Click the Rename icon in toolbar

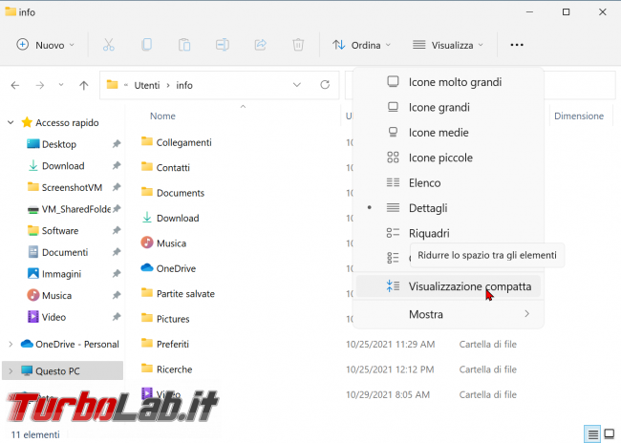click(223, 45)
